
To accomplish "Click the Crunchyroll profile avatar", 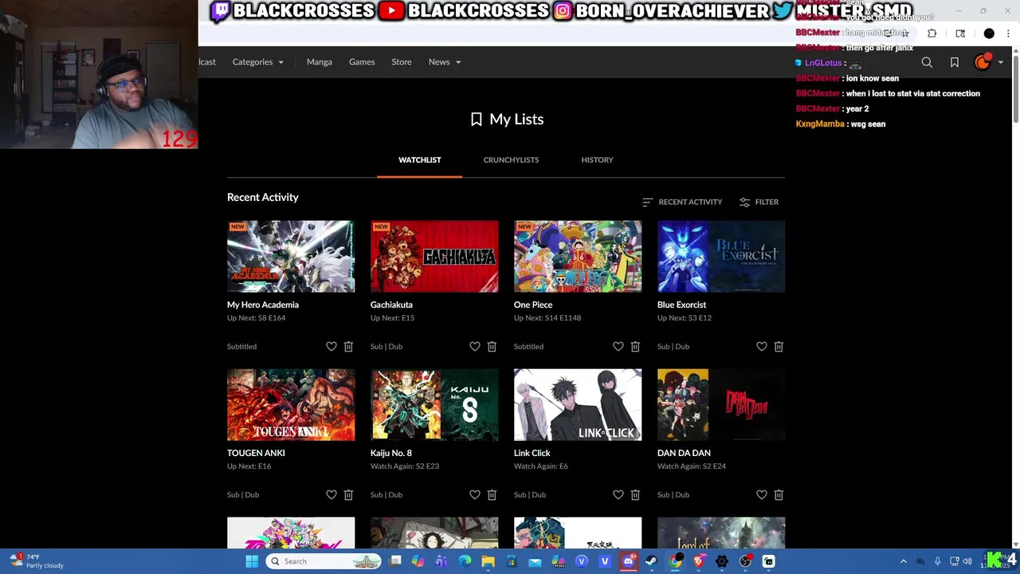I will (983, 62).
